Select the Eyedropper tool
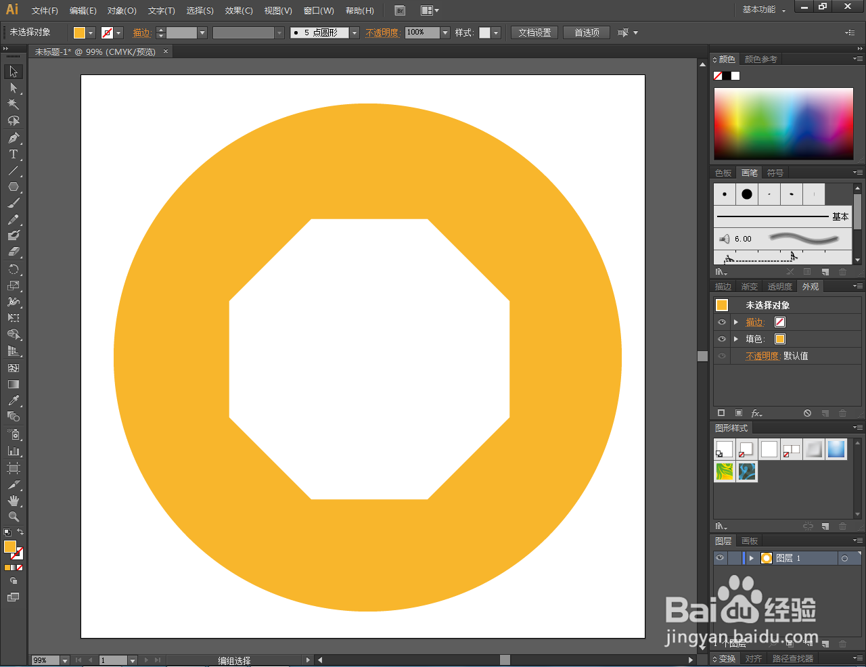 click(x=14, y=400)
